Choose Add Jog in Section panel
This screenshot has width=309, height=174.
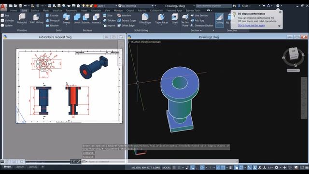pyautogui.click(x=197, y=20)
